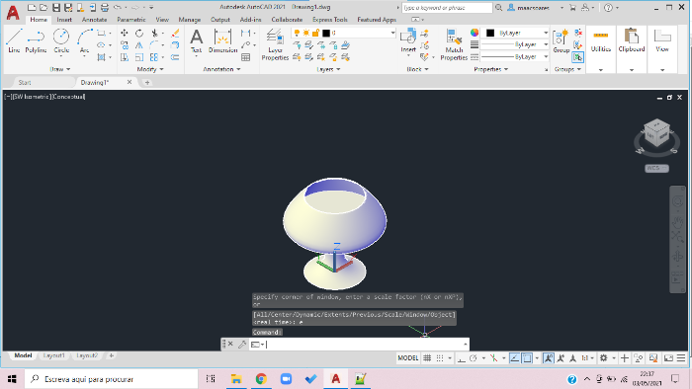Select the Arc tool
This screenshot has width=692, height=389.
coord(84,40)
